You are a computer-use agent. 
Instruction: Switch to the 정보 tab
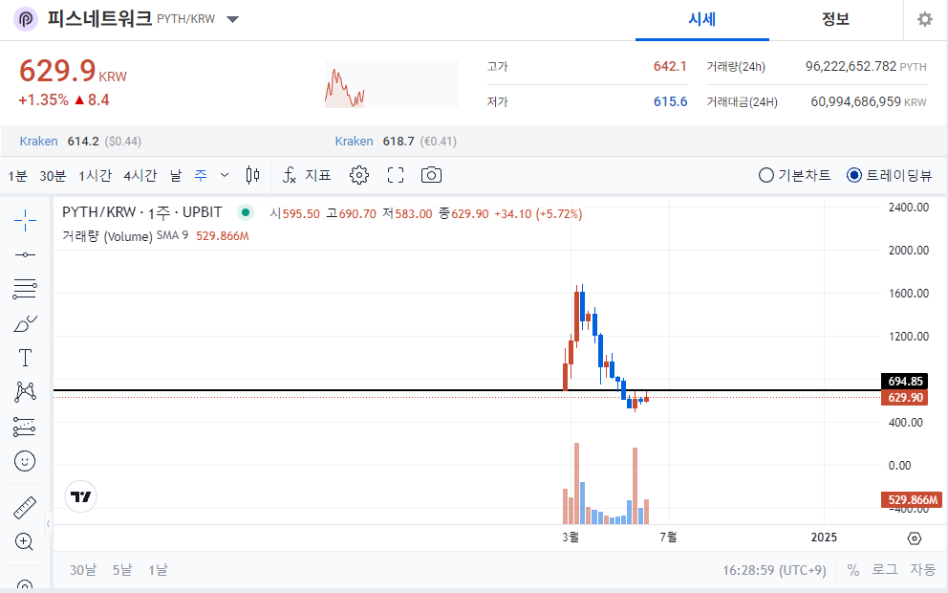835,19
